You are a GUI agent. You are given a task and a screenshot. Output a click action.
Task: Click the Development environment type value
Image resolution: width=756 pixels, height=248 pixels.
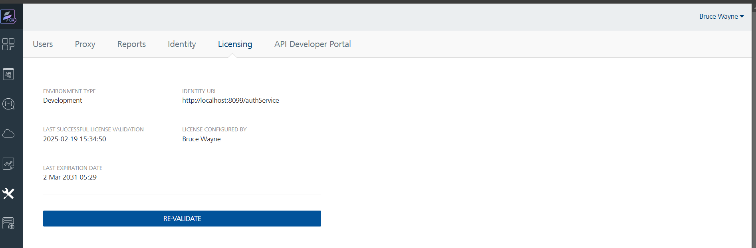pos(63,100)
